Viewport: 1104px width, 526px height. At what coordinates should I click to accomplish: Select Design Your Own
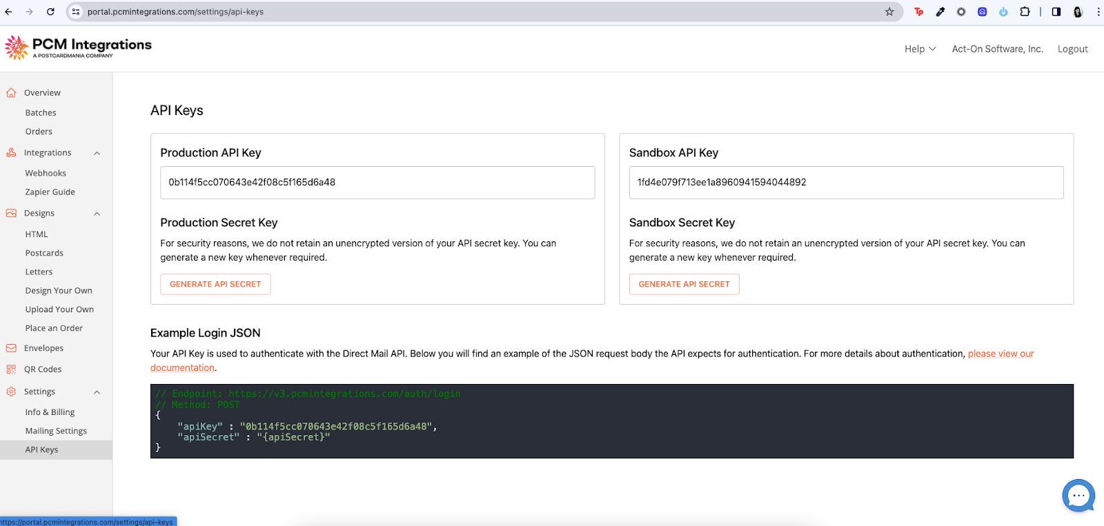click(x=59, y=291)
